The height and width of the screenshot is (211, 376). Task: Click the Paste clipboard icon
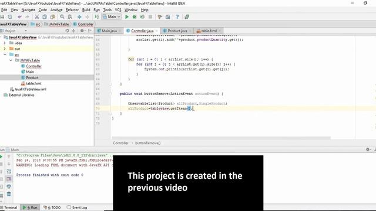[x=52, y=17]
